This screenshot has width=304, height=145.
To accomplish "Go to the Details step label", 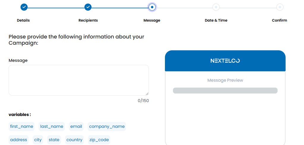I will click(x=23, y=20).
